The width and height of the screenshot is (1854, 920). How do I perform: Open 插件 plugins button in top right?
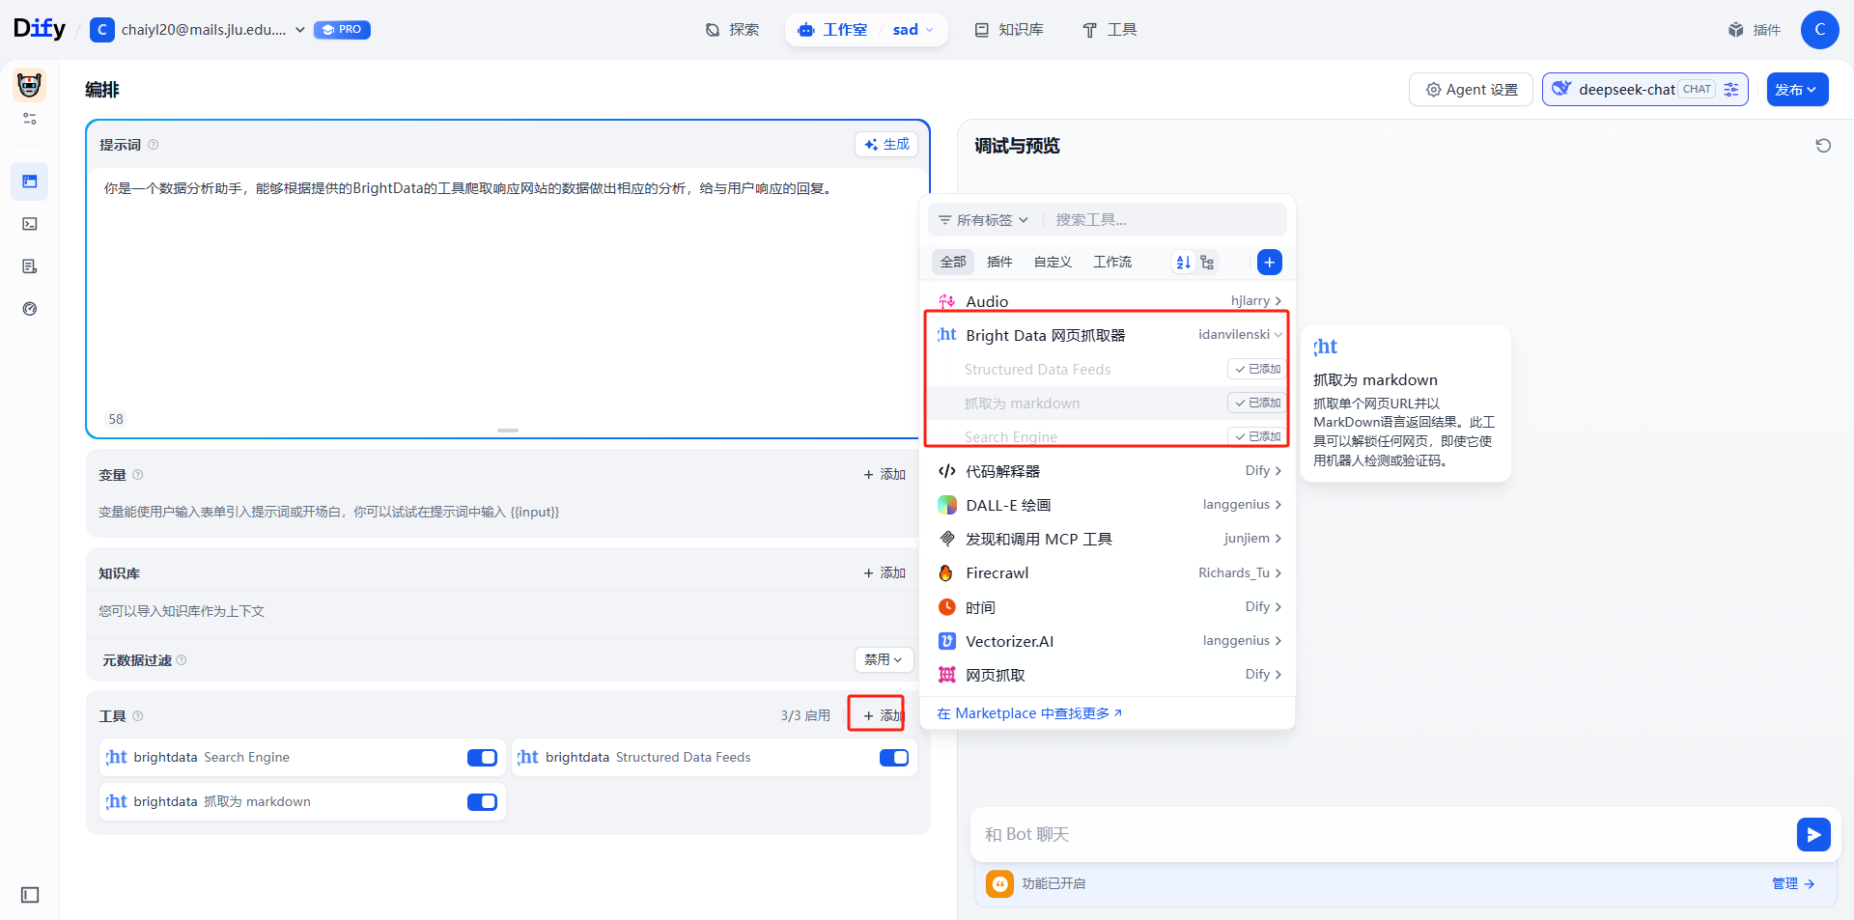1755,30
